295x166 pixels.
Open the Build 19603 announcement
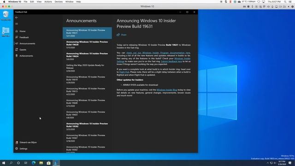pos(87,115)
